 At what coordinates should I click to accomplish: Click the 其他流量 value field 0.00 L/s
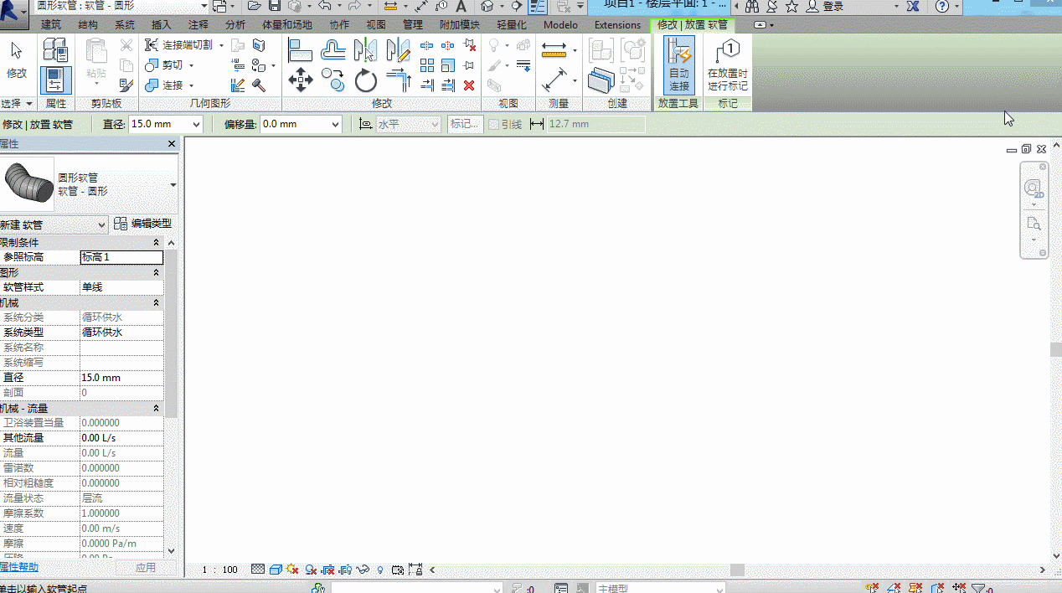tap(121, 438)
